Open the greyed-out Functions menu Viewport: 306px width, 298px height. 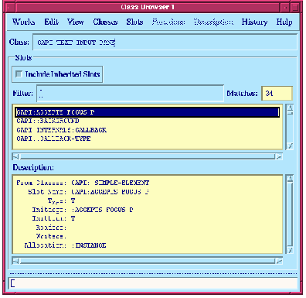click(x=168, y=22)
